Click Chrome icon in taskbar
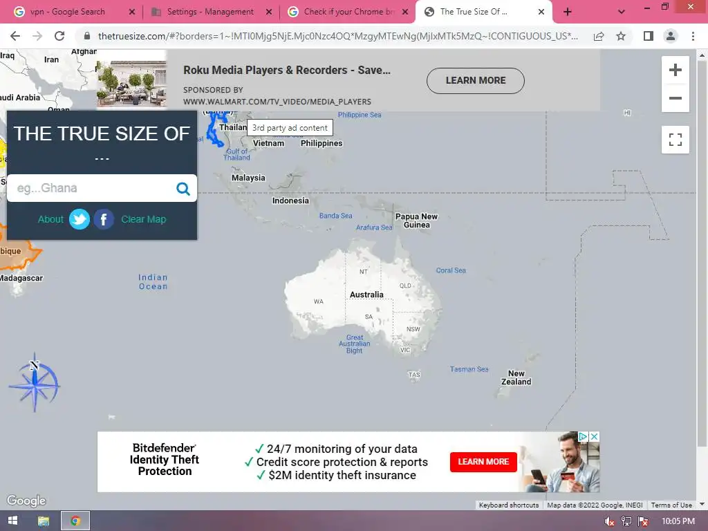 click(75, 521)
